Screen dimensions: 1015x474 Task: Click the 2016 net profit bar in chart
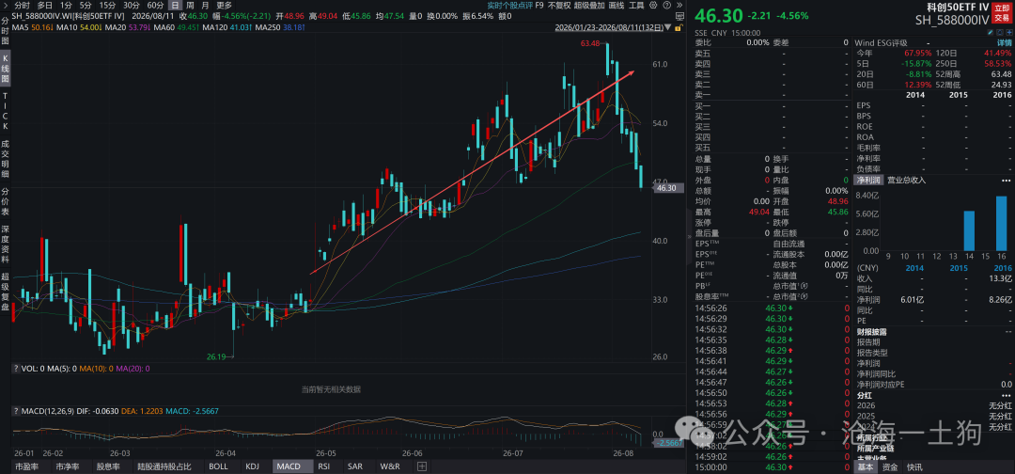pyautogui.click(x=1002, y=224)
